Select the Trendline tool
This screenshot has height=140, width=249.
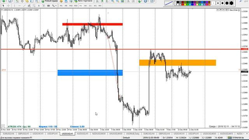point(24,6)
